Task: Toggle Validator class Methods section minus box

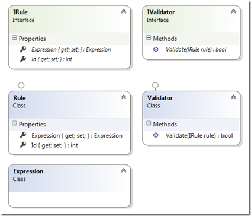Action: click(x=149, y=123)
